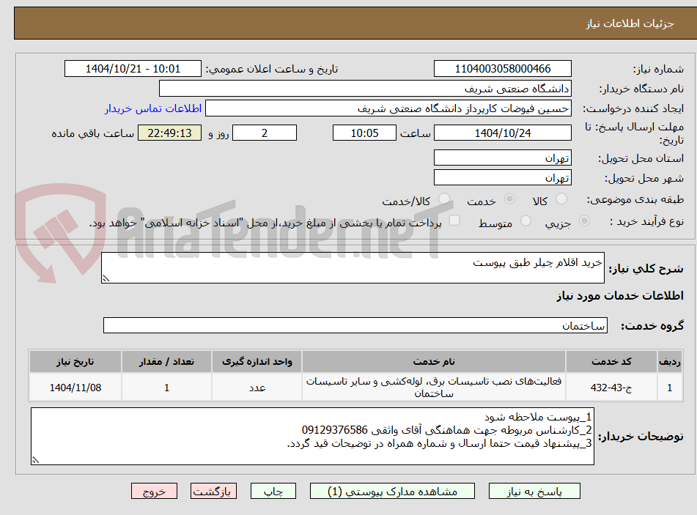Click the 'پاسخ به نیاز' button
Viewport: 697px width, 515px height.
click(x=534, y=491)
